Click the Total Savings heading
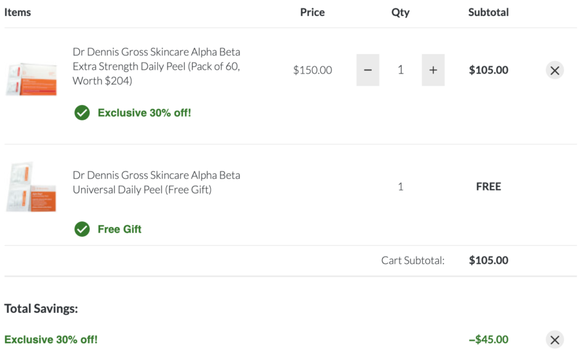580x360 pixels. pyautogui.click(x=41, y=308)
